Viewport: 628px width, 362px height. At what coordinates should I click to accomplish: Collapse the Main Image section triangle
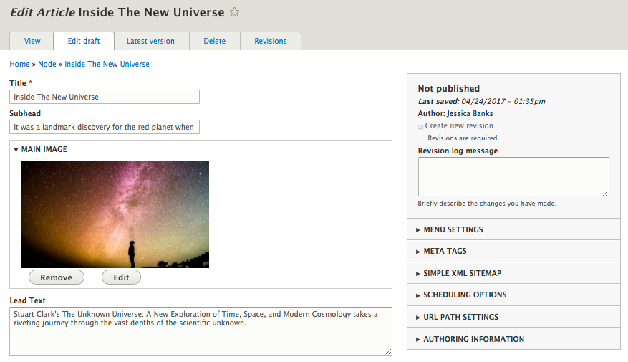click(16, 150)
